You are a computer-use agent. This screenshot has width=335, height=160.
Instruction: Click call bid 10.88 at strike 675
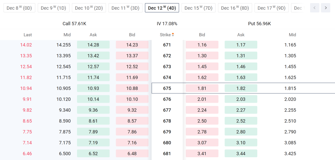coord(132,88)
